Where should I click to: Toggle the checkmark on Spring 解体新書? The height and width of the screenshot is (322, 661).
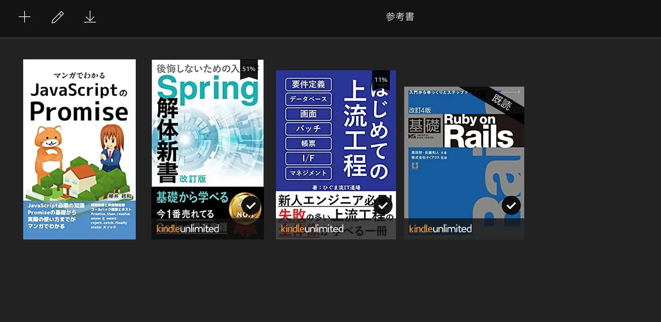(x=251, y=205)
